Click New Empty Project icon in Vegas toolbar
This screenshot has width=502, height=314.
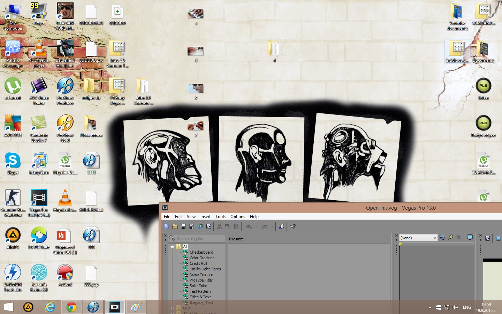(x=166, y=226)
